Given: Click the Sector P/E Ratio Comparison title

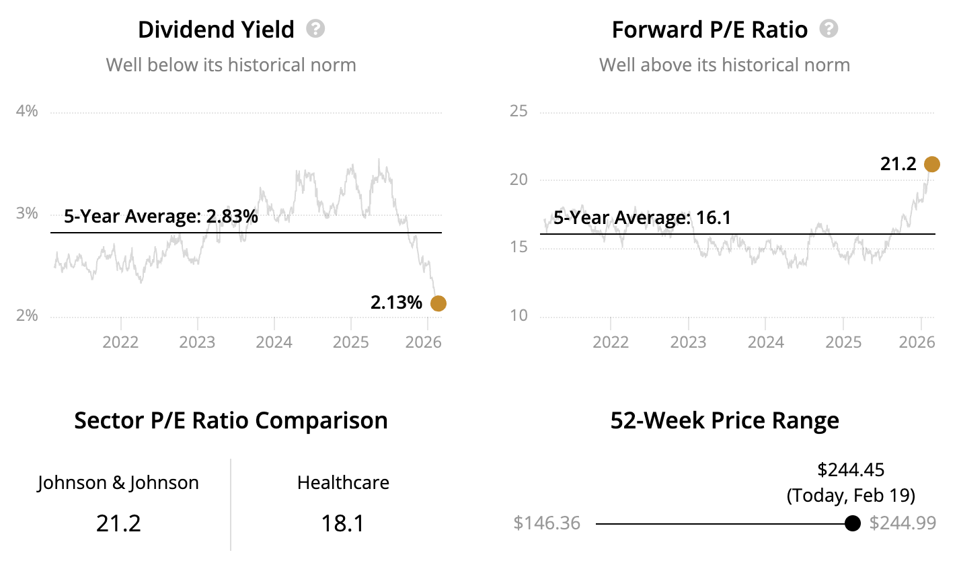Looking at the screenshot, I should click(x=231, y=420).
